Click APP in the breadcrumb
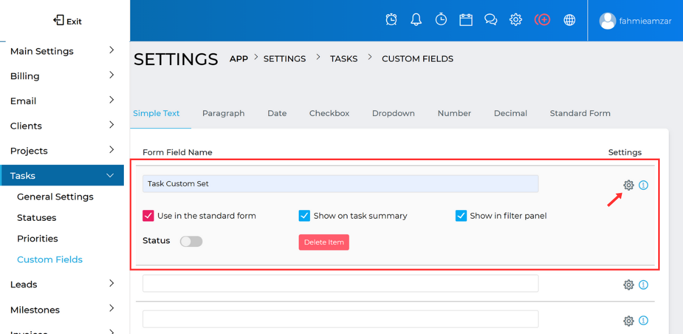 point(239,58)
